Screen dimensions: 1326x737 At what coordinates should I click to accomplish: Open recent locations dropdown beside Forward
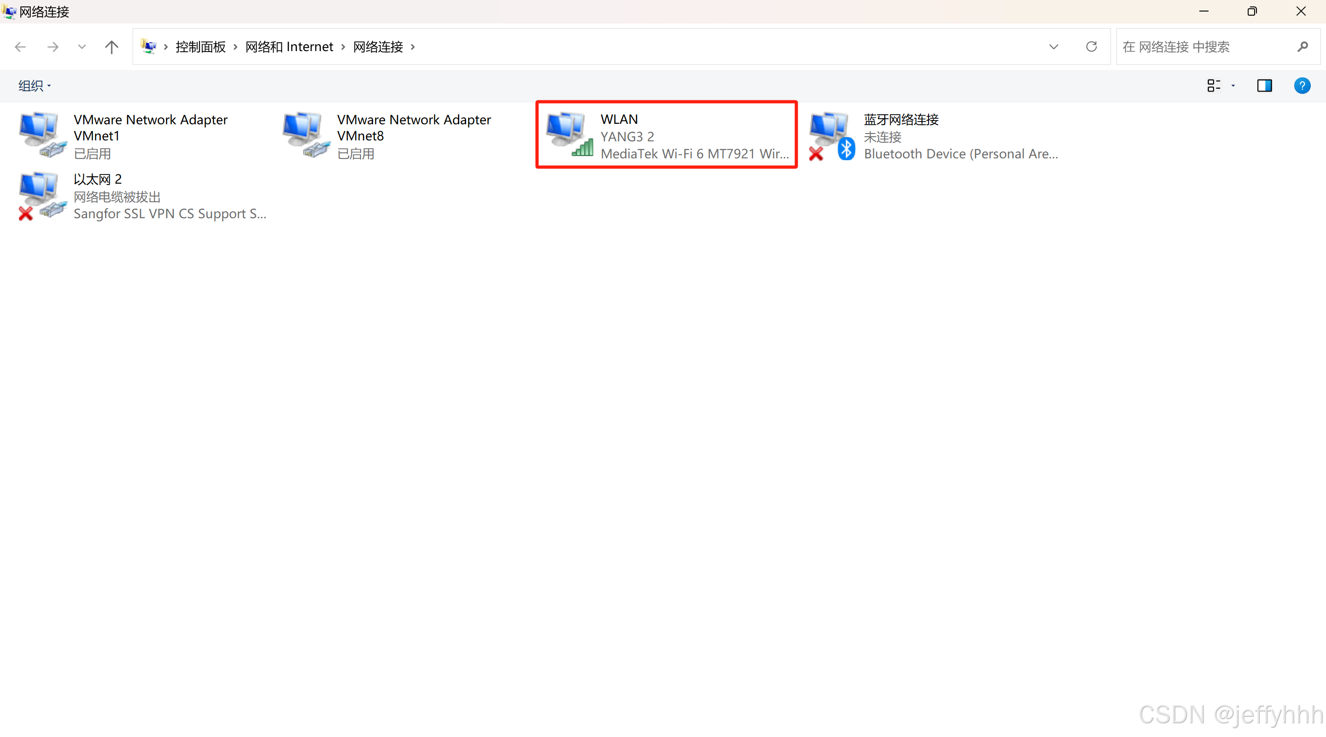pyautogui.click(x=82, y=47)
